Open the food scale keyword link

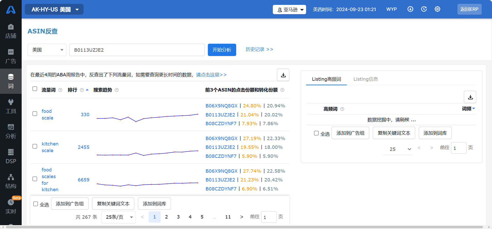pos(47,115)
